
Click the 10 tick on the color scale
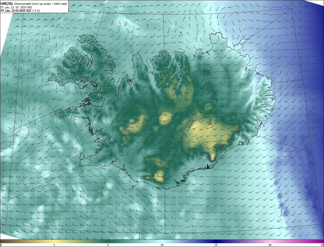[162, 245]
